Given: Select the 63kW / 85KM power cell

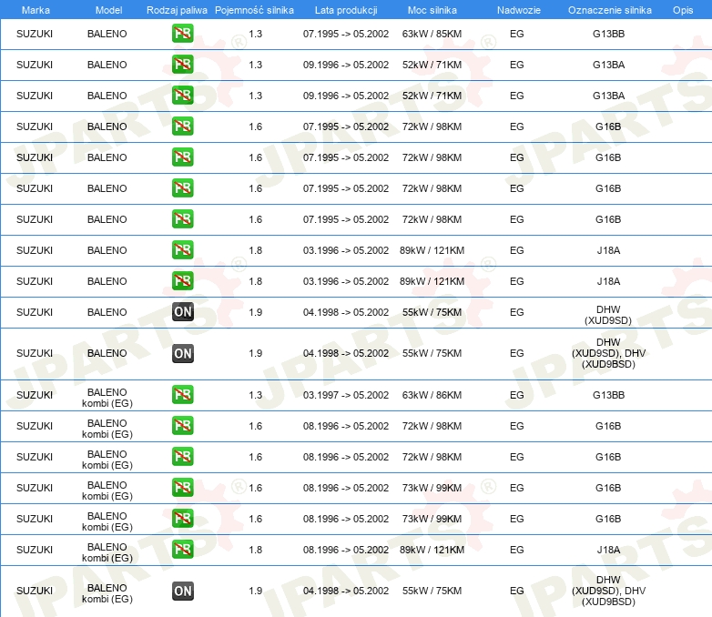Looking at the screenshot, I should [432, 34].
